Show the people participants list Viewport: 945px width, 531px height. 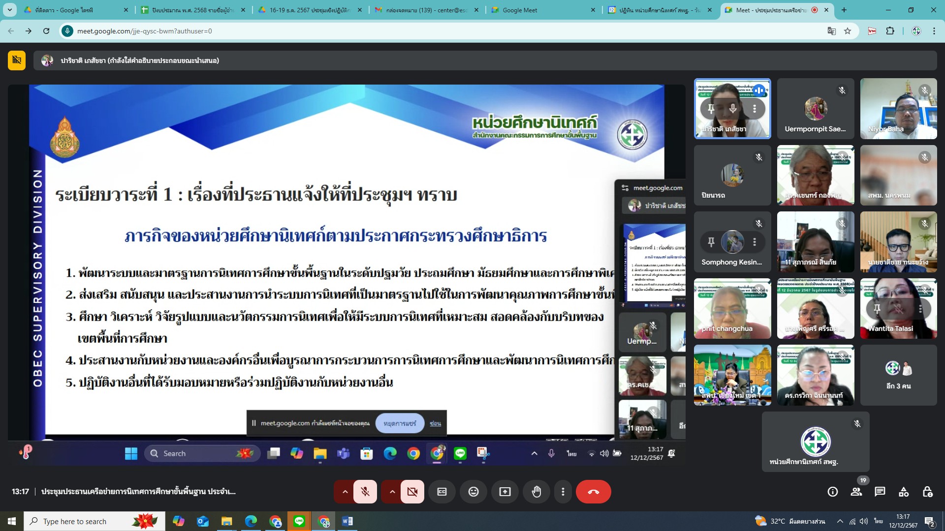tap(856, 492)
